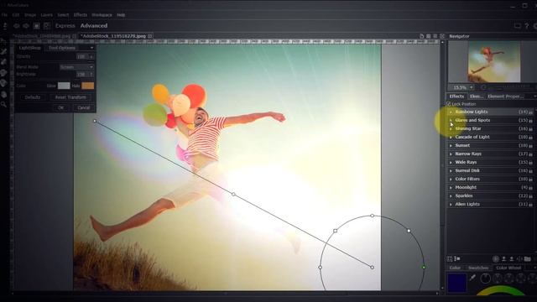Expand the Wide Rays category
Viewport: 537px width, 302px height.
coord(451,162)
